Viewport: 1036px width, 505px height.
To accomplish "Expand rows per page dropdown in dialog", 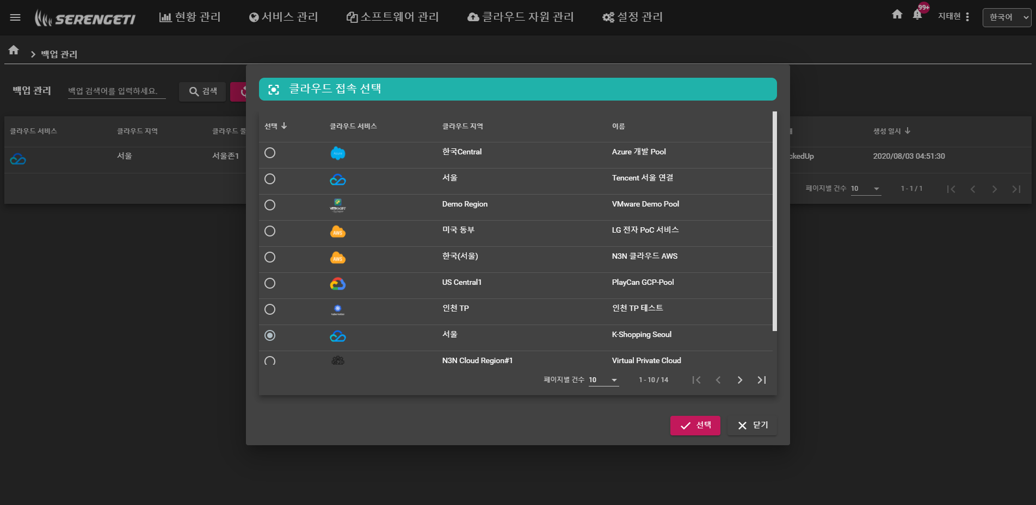I will 614,380.
